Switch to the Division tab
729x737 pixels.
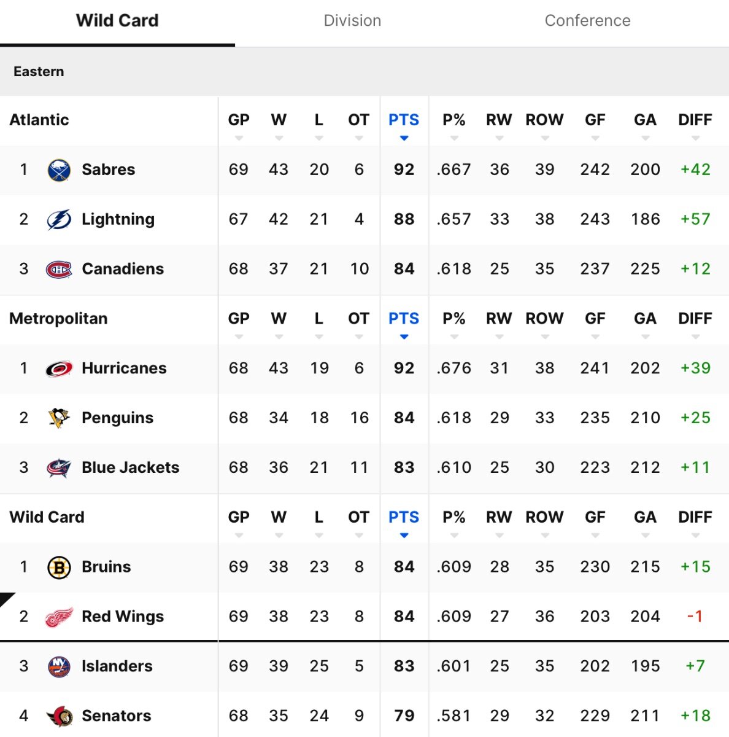352,21
